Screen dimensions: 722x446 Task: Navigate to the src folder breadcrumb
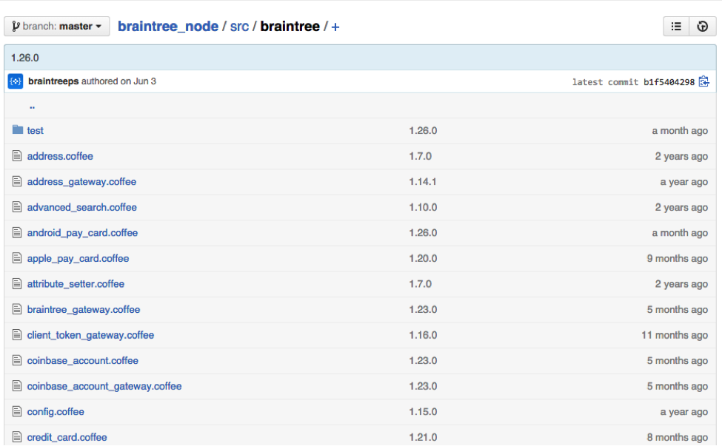[239, 26]
